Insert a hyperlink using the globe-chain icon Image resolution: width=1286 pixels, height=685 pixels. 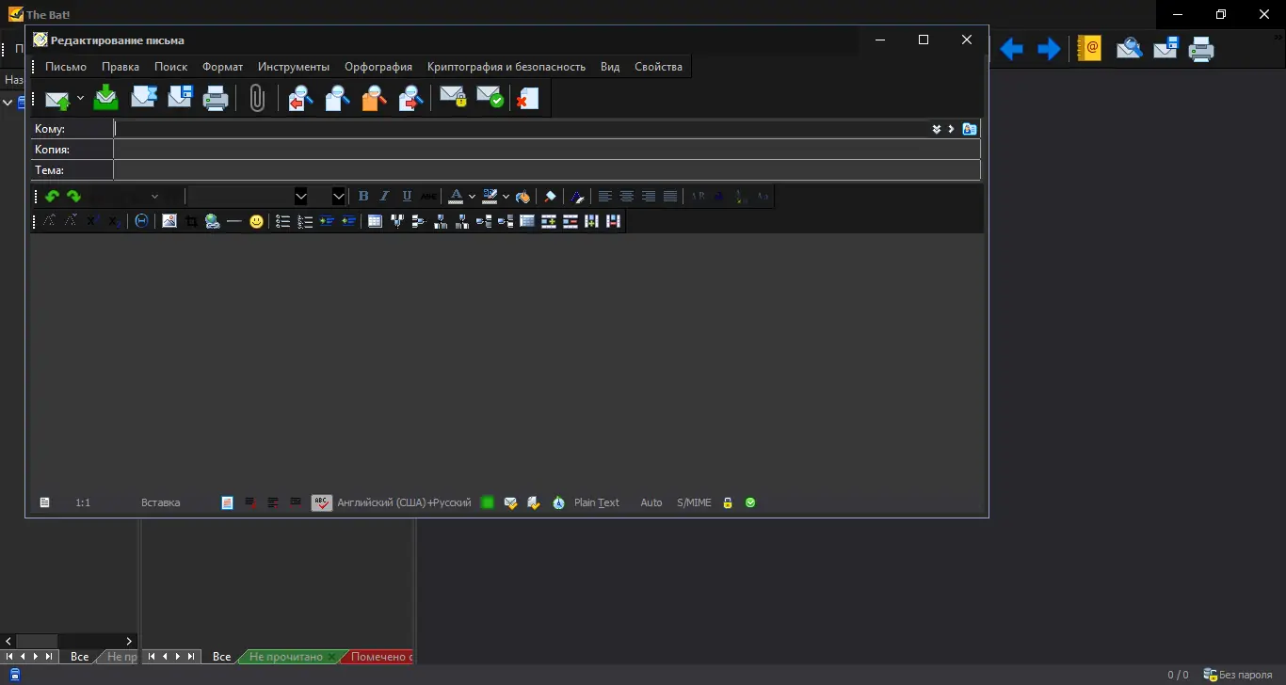[213, 221]
